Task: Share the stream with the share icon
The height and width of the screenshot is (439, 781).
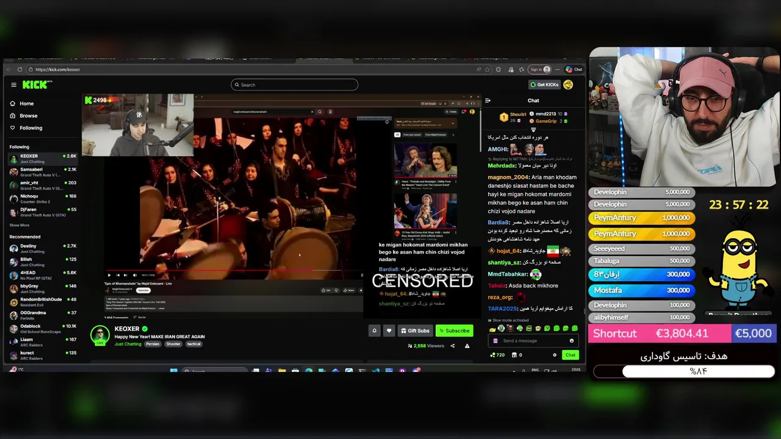Action: pyautogui.click(x=452, y=346)
